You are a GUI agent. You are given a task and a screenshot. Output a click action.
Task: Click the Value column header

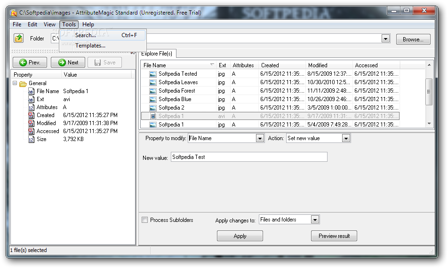point(96,75)
